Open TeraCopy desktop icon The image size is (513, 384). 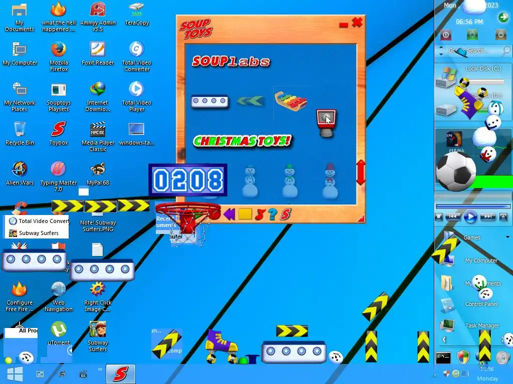click(x=137, y=14)
